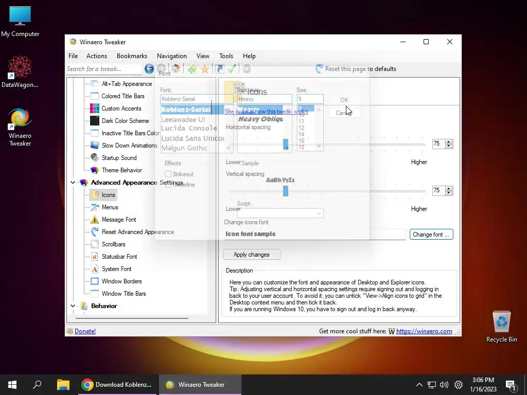Click the create shortcut toolbar icon
Screen dimensions: 527x395
(x=219, y=69)
